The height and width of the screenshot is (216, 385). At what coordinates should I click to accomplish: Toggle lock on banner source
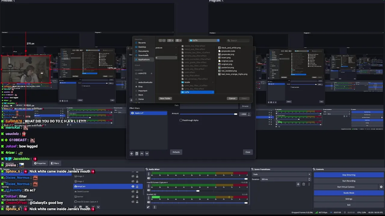(x=137, y=196)
